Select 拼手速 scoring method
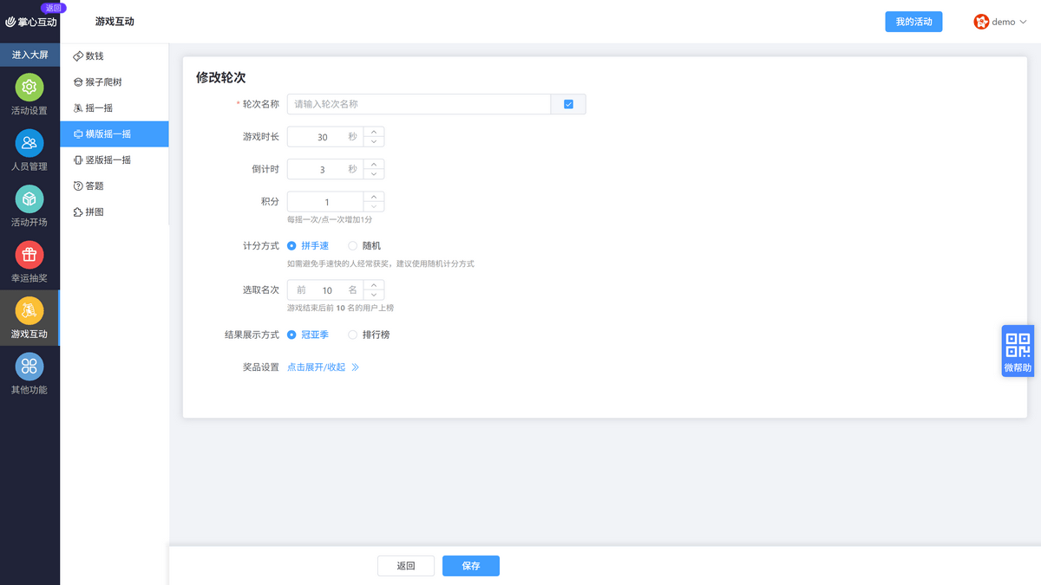Screen dimensions: 1041x585 (308, 246)
